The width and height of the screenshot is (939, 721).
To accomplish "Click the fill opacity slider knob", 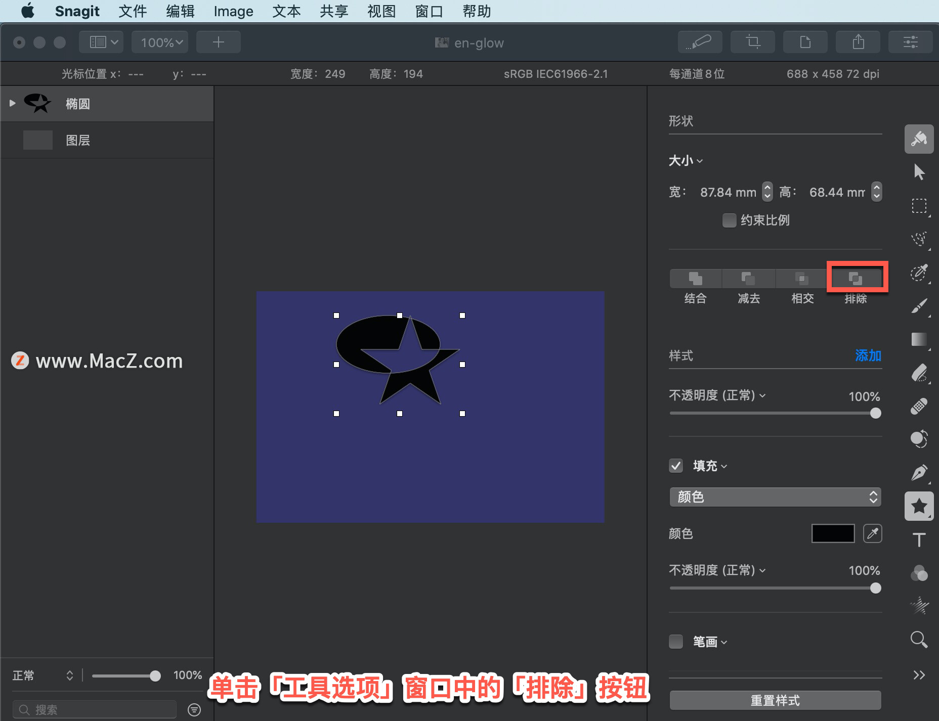I will [x=875, y=588].
